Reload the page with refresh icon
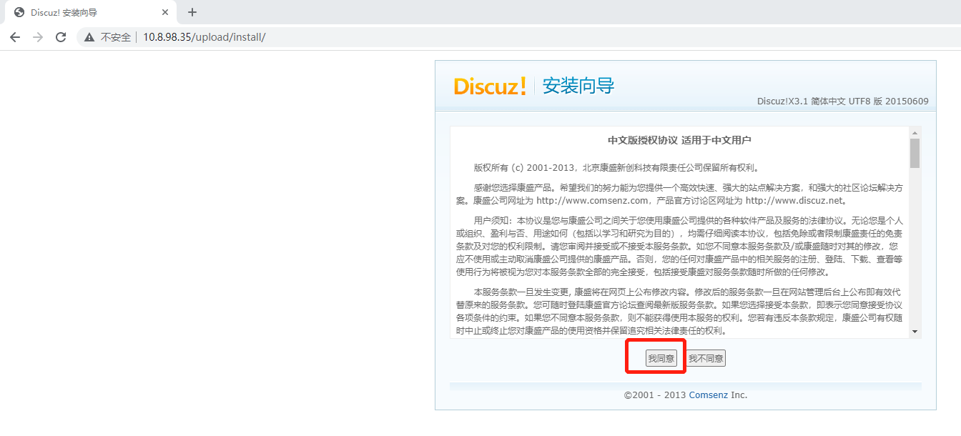 point(61,37)
